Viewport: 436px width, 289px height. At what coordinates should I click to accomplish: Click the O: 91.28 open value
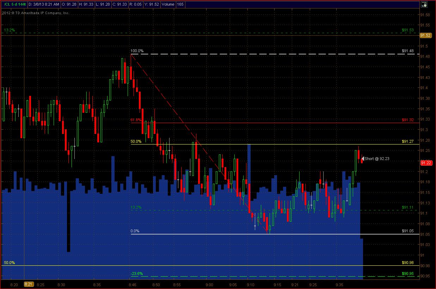click(69, 5)
